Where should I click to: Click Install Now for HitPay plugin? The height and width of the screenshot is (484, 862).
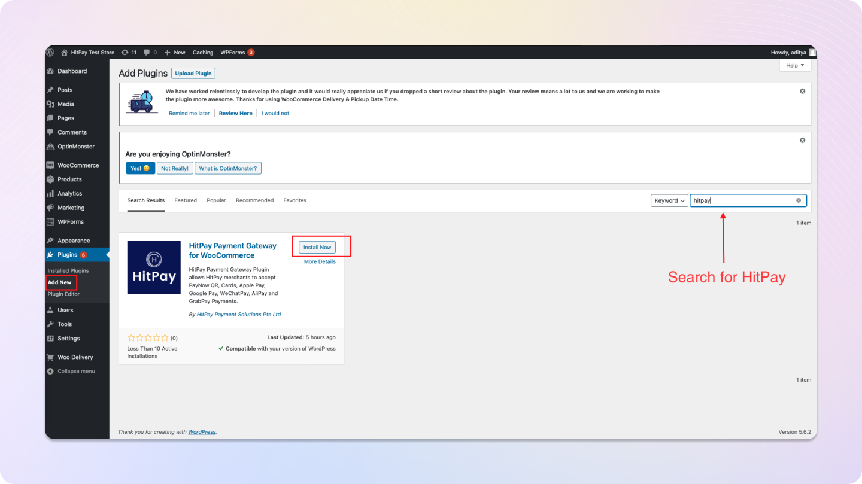tap(317, 247)
